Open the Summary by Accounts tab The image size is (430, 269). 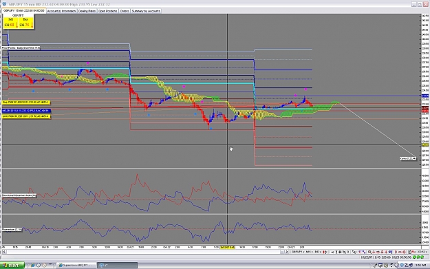[146, 11]
